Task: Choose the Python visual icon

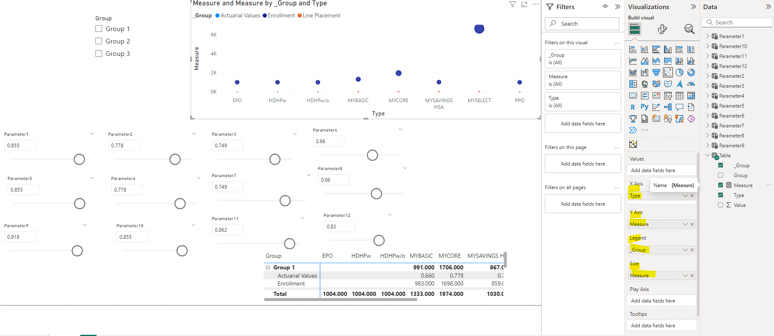Action: click(644, 107)
